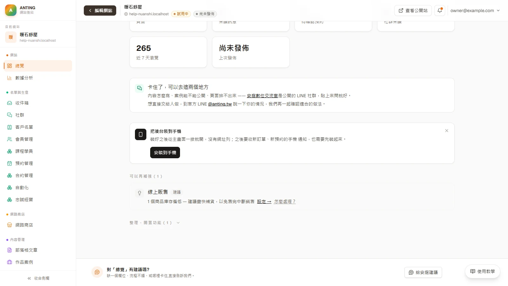Image resolution: width=508 pixels, height=286 pixels.
Task: Click the 網路商店 shop icon
Action: (10, 225)
